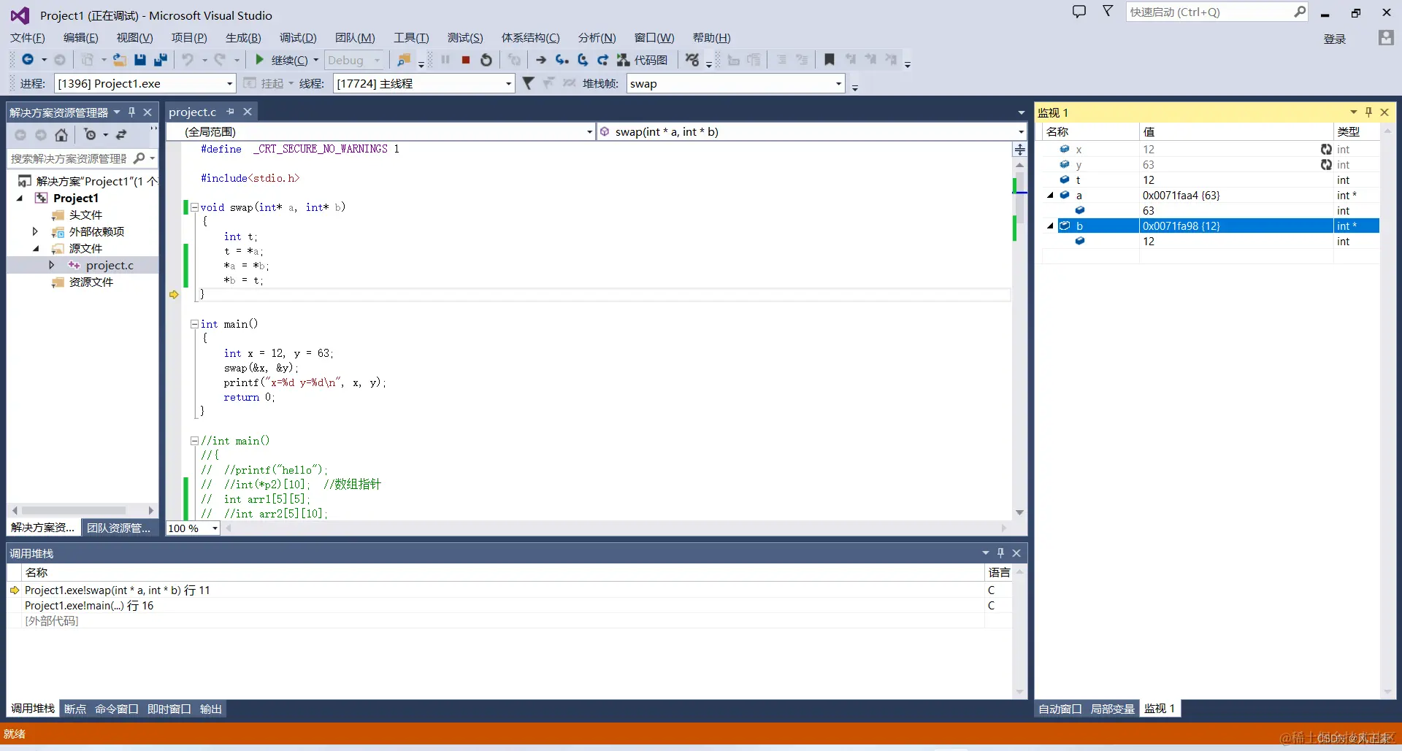Image resolution: width=1402 pixels, height=751 pixels.
Task: Click the Step Over icon
Action: click(583, 60)
